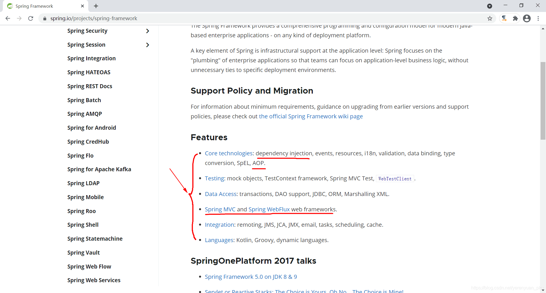Click the scrollbar down arrow
546x293 pixels.
[543, 290]
